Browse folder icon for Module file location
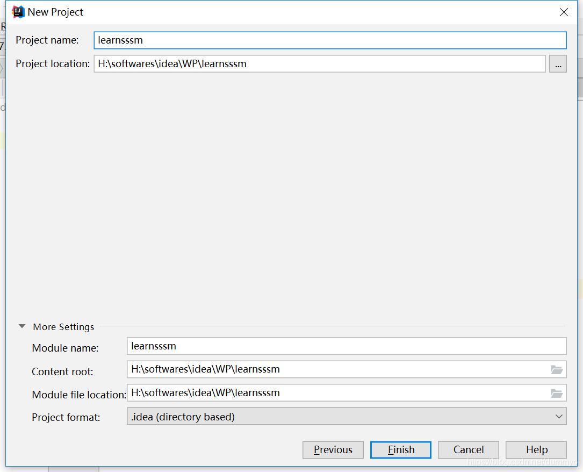This screenshot has height=472, width=583. pyautogui.click(x=557, y=393)
